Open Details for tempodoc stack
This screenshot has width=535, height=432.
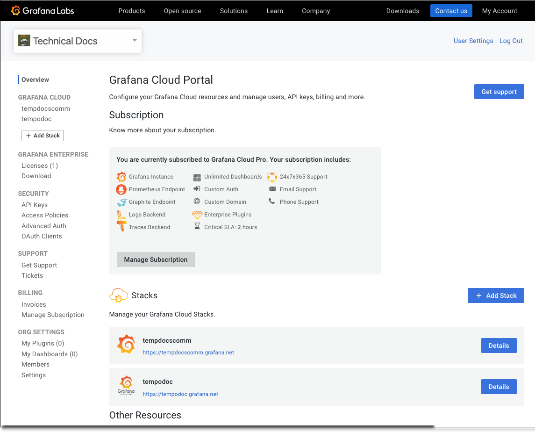click(x=499, y=387)
